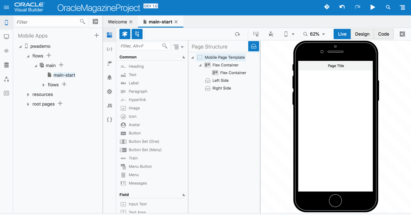Select the Right Side slot
411x215 pixels.
click(x=221, y=88)
